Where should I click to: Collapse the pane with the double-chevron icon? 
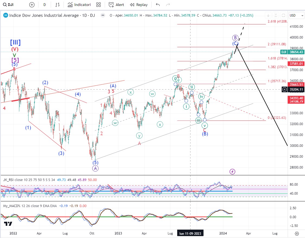(x=276, y=15)
